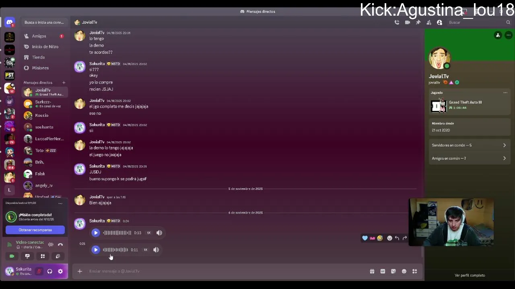Open DM with Falak
Image resolution: width=515 pixels, height=289 pixels.
(x=44, y=174)
